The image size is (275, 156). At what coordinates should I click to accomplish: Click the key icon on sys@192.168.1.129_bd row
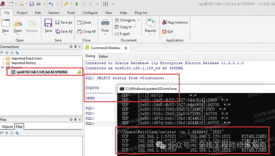79,72
